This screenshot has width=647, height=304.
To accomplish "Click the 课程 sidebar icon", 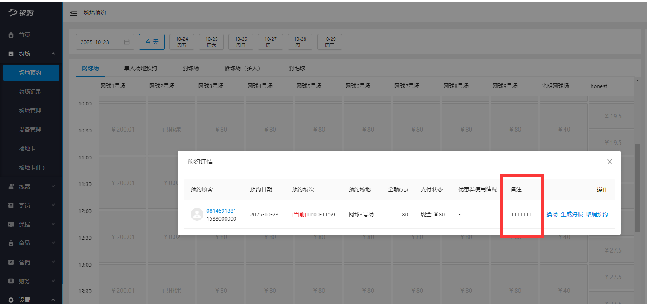I will 10,224.
